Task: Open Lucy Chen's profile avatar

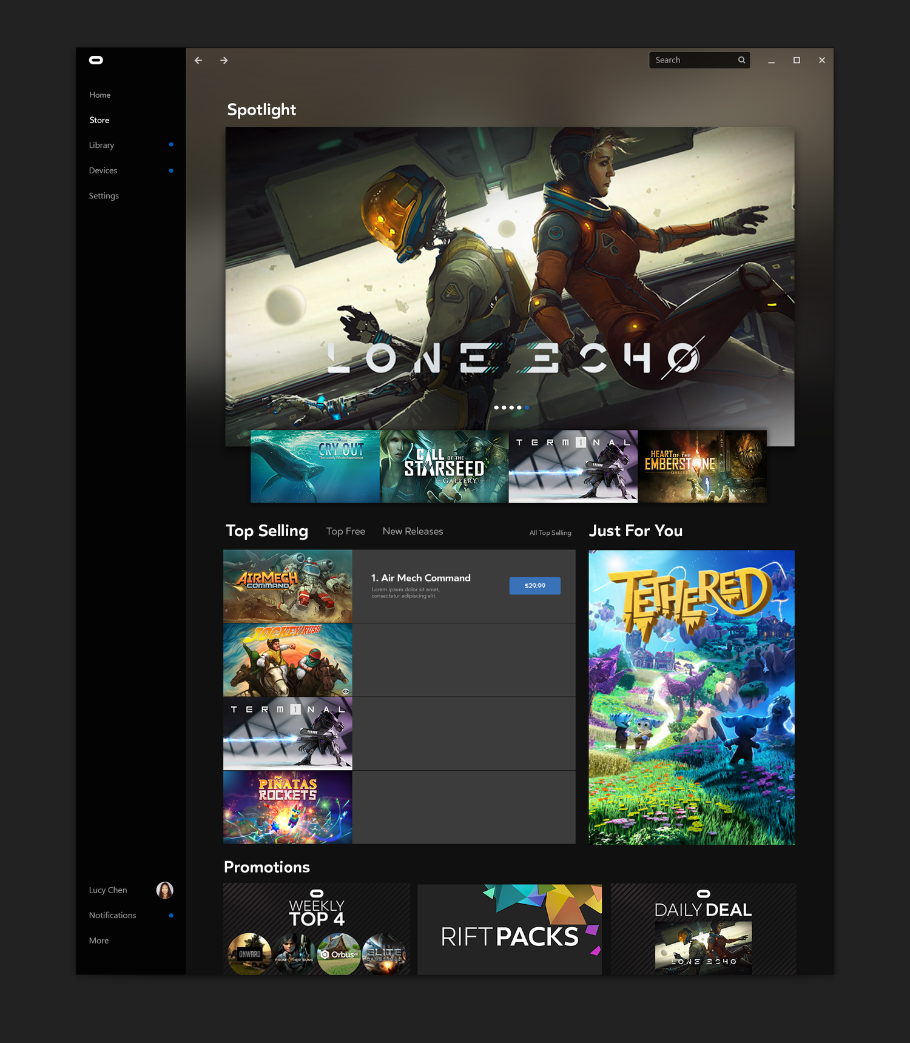Action: click(x=164, y=890)
